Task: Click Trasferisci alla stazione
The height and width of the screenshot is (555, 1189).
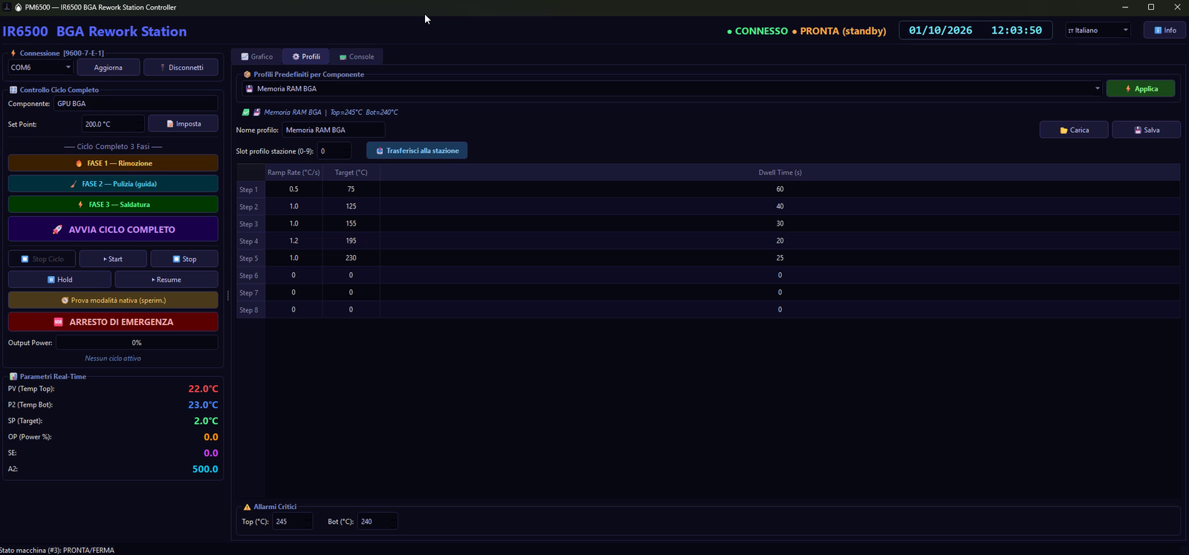Action: 417,151
